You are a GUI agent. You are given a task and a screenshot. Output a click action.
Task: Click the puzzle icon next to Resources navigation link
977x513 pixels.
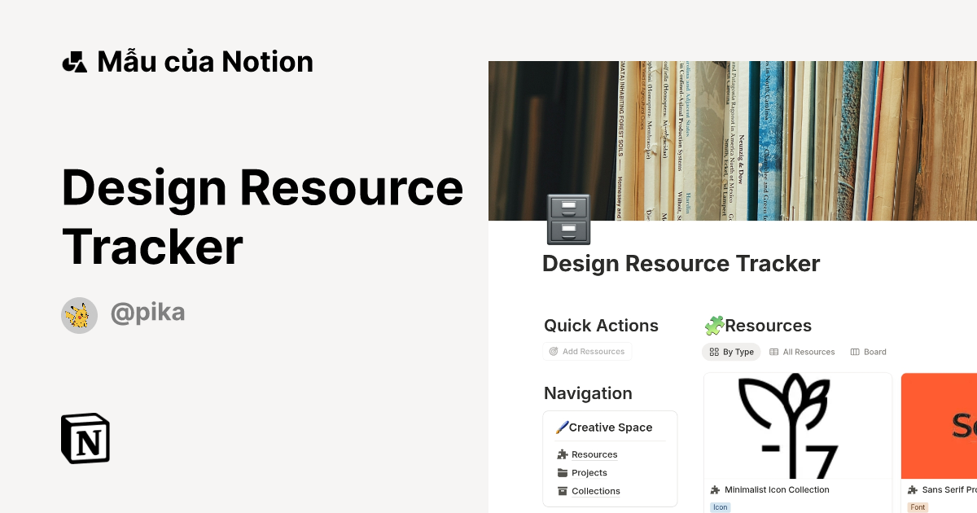pos(562,454)
